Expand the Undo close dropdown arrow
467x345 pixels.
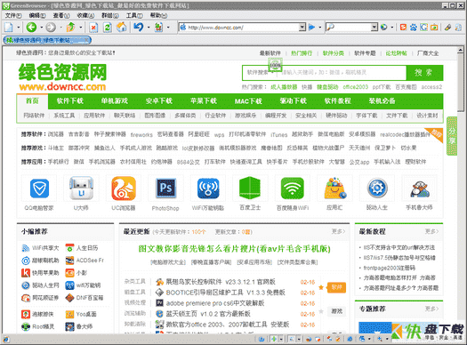[149, 28]
